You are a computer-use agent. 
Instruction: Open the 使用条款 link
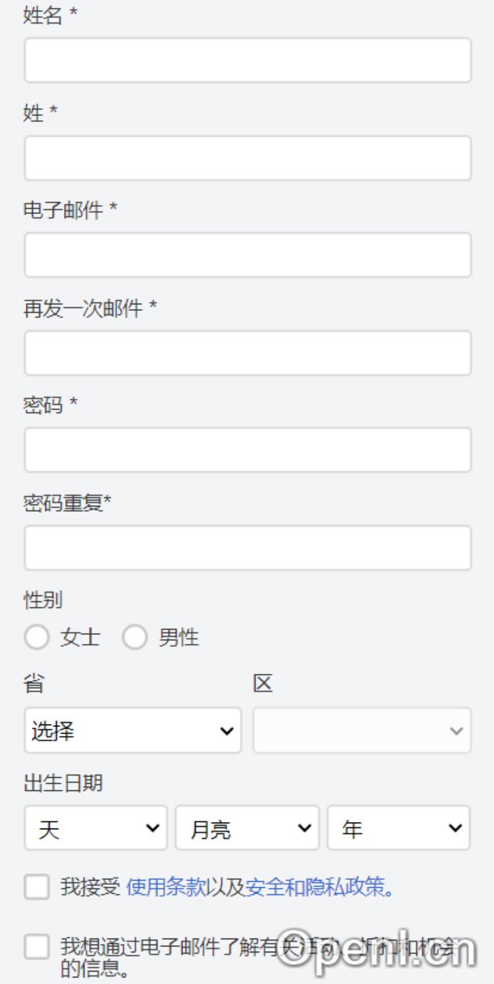point(165,888)
